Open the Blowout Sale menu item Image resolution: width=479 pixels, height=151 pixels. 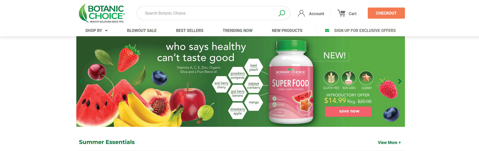click(142, 30)
